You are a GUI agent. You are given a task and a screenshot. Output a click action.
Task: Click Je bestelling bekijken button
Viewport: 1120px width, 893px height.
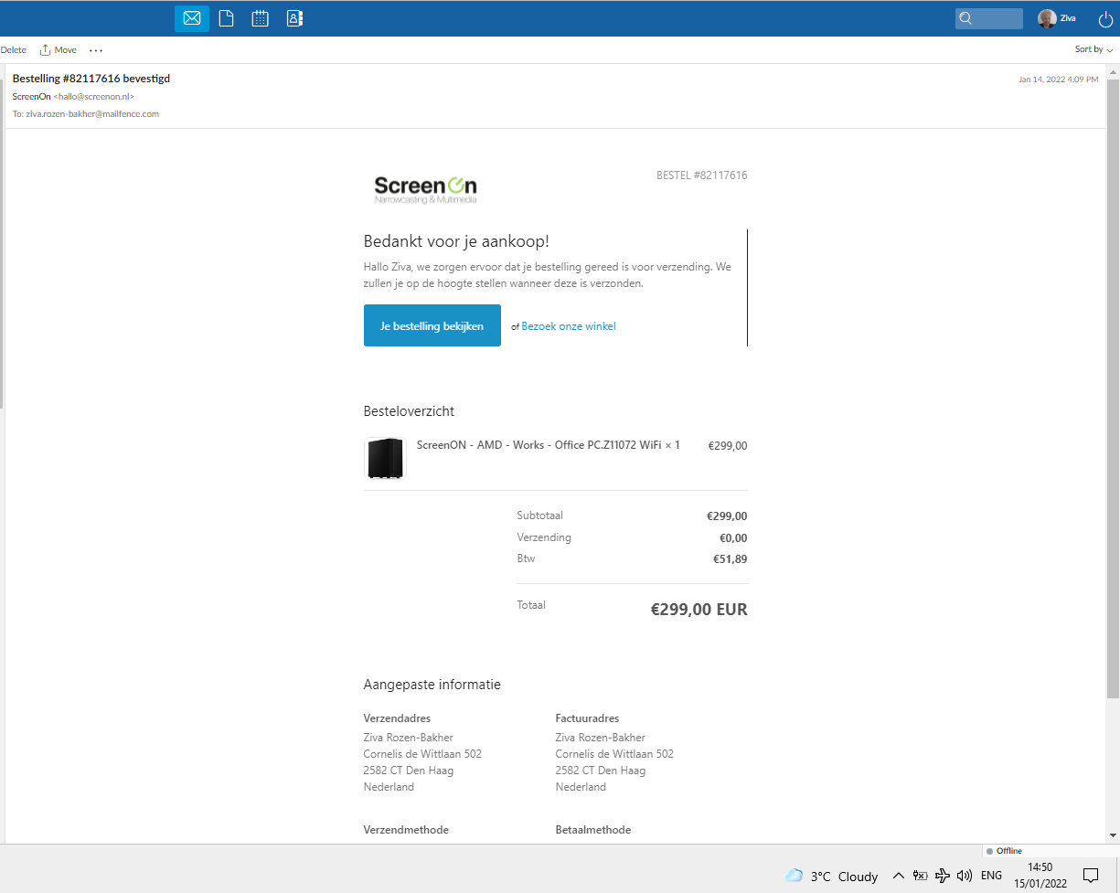pyautogui.click(x=432, y=325)
